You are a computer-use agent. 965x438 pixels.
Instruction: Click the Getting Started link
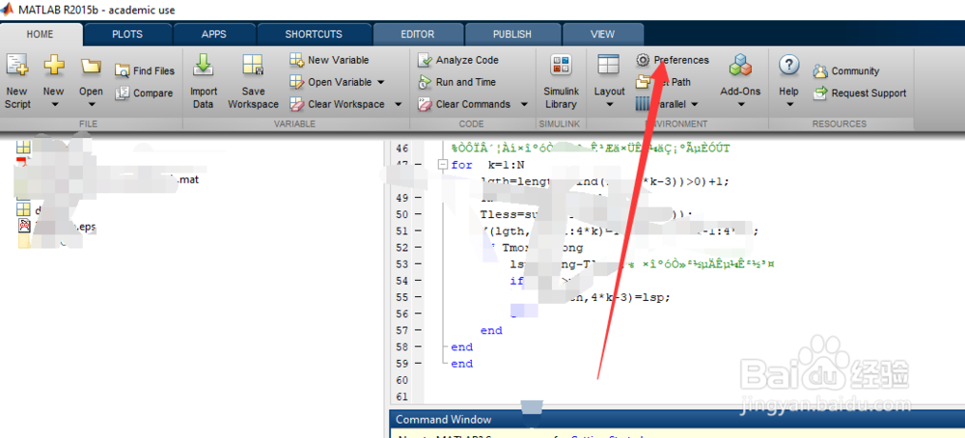(x=607, y=436)
